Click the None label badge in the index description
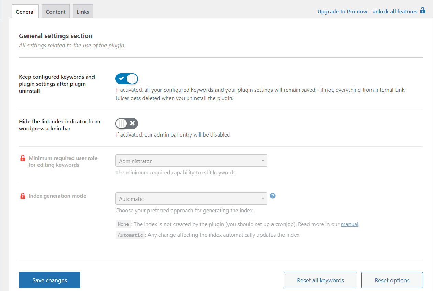The height and width of the screenshot is (291, 433). click(123, 224)
